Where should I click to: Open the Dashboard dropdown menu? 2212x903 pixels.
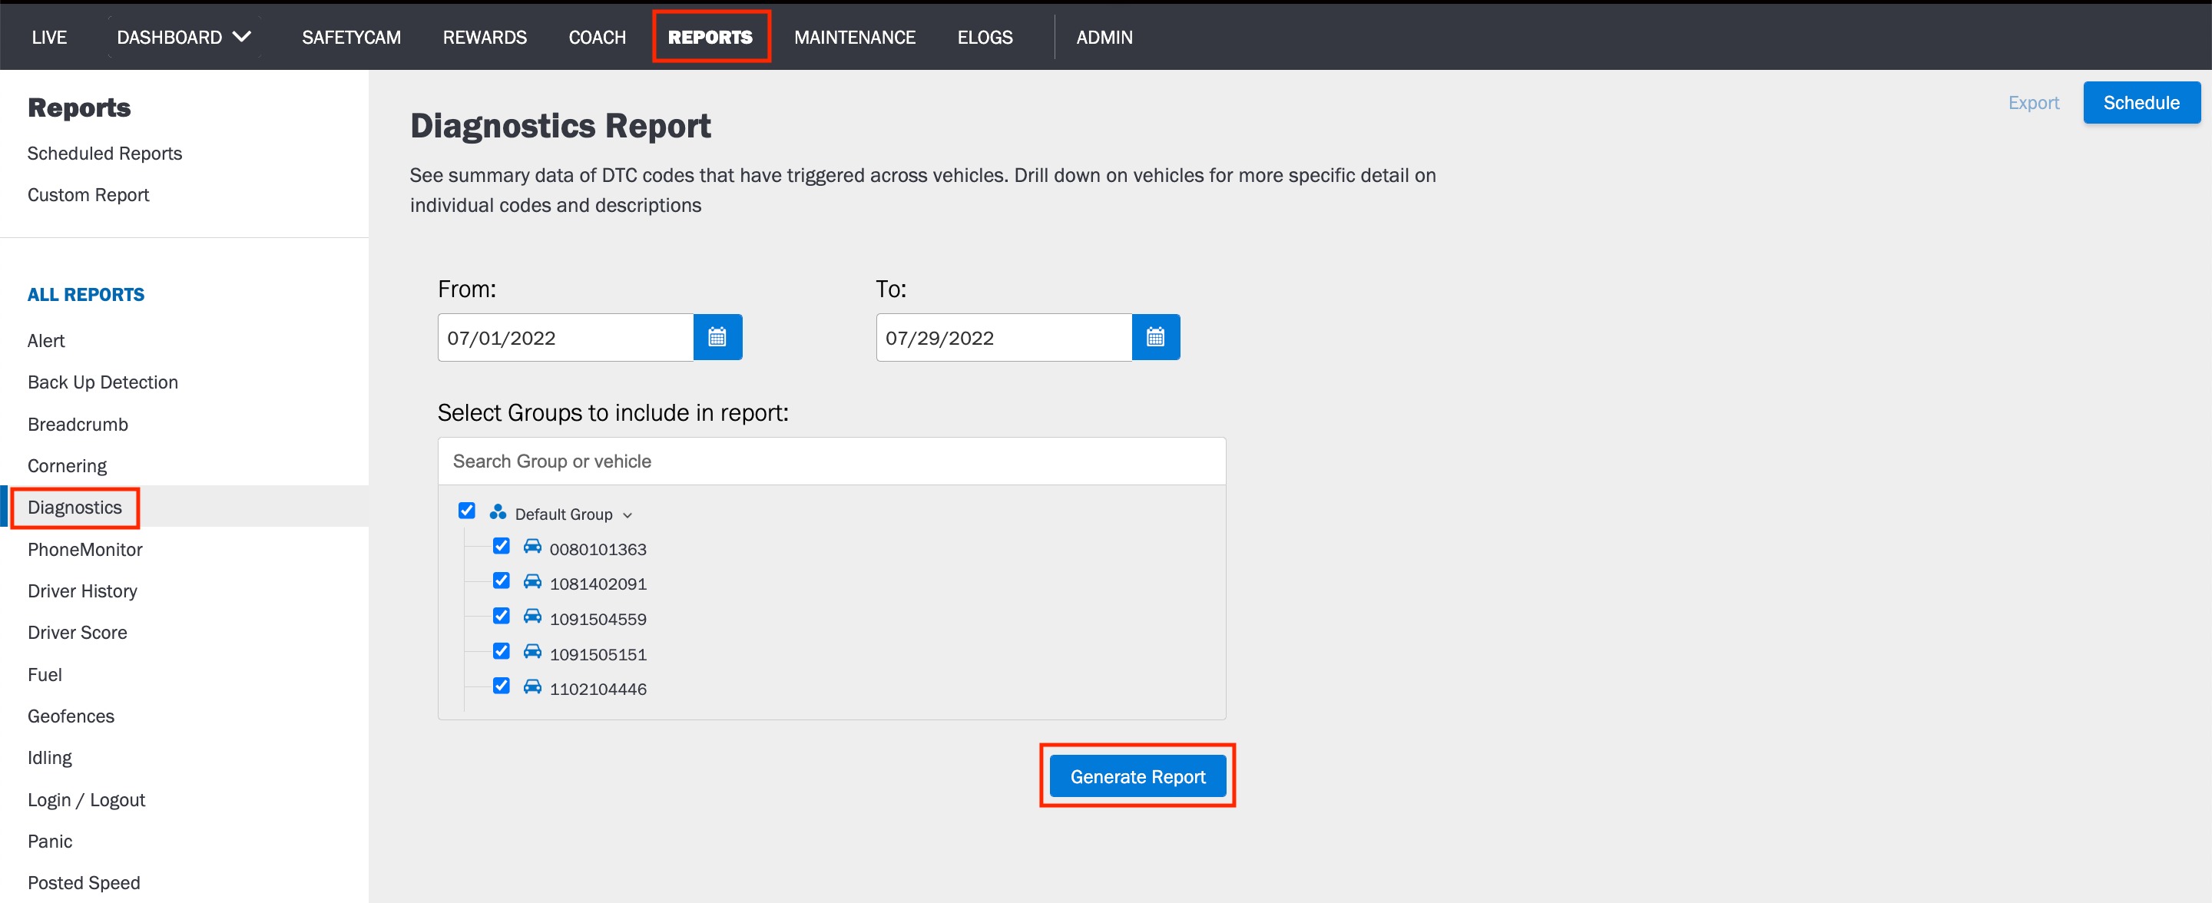tap(184, 37)
